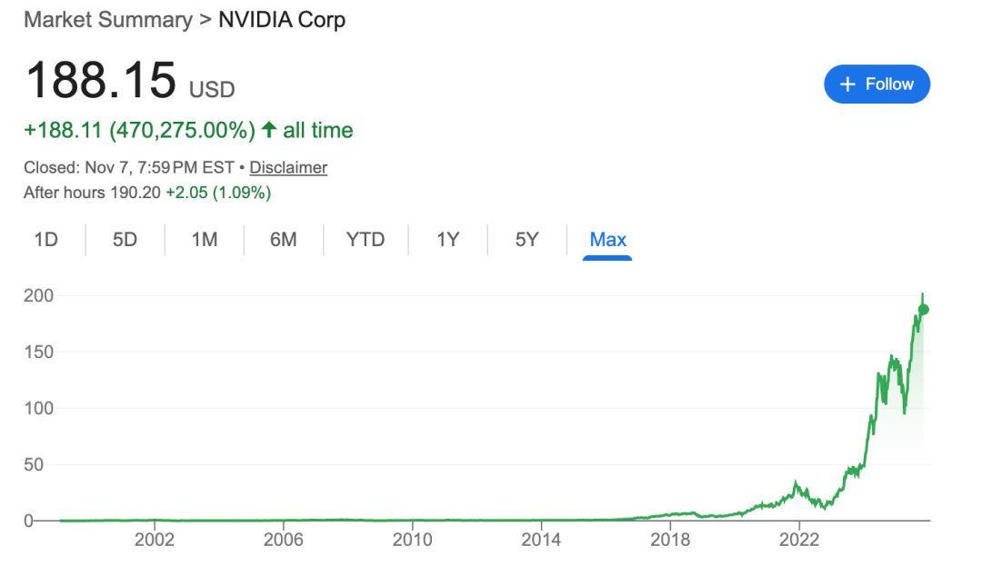
Task: Select the 5D time range tab
Action: coord(125,240)
